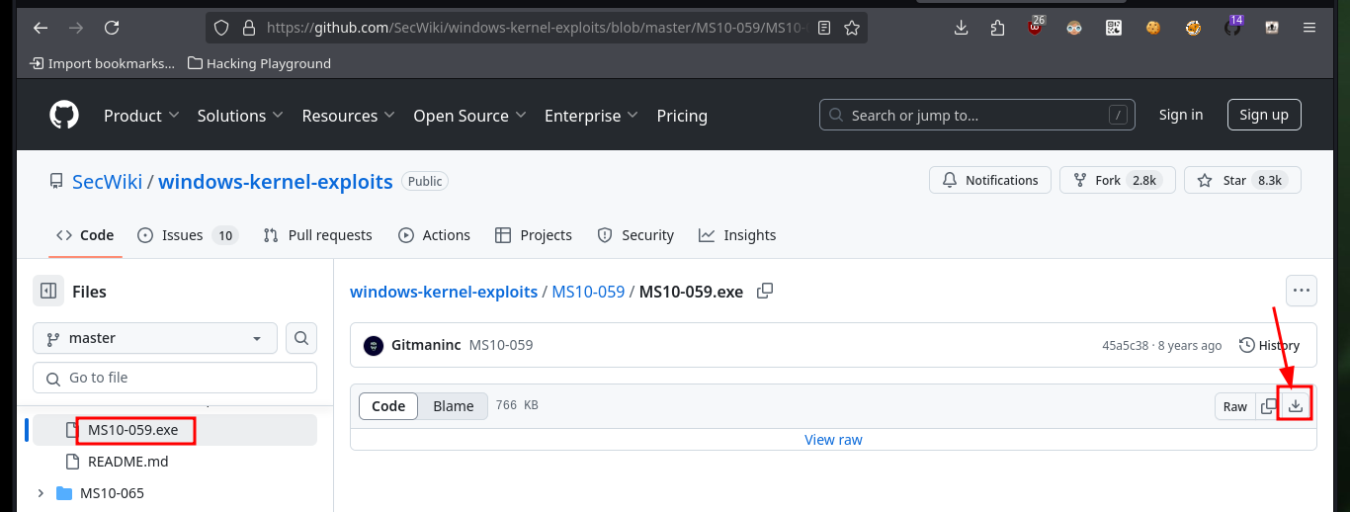Click the Notifications button
The height and width of the screenshot is (512, 1350).
(x=989, y=180)
